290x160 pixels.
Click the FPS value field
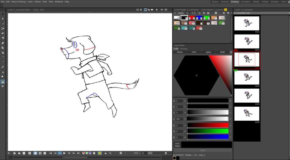[144, 153]
